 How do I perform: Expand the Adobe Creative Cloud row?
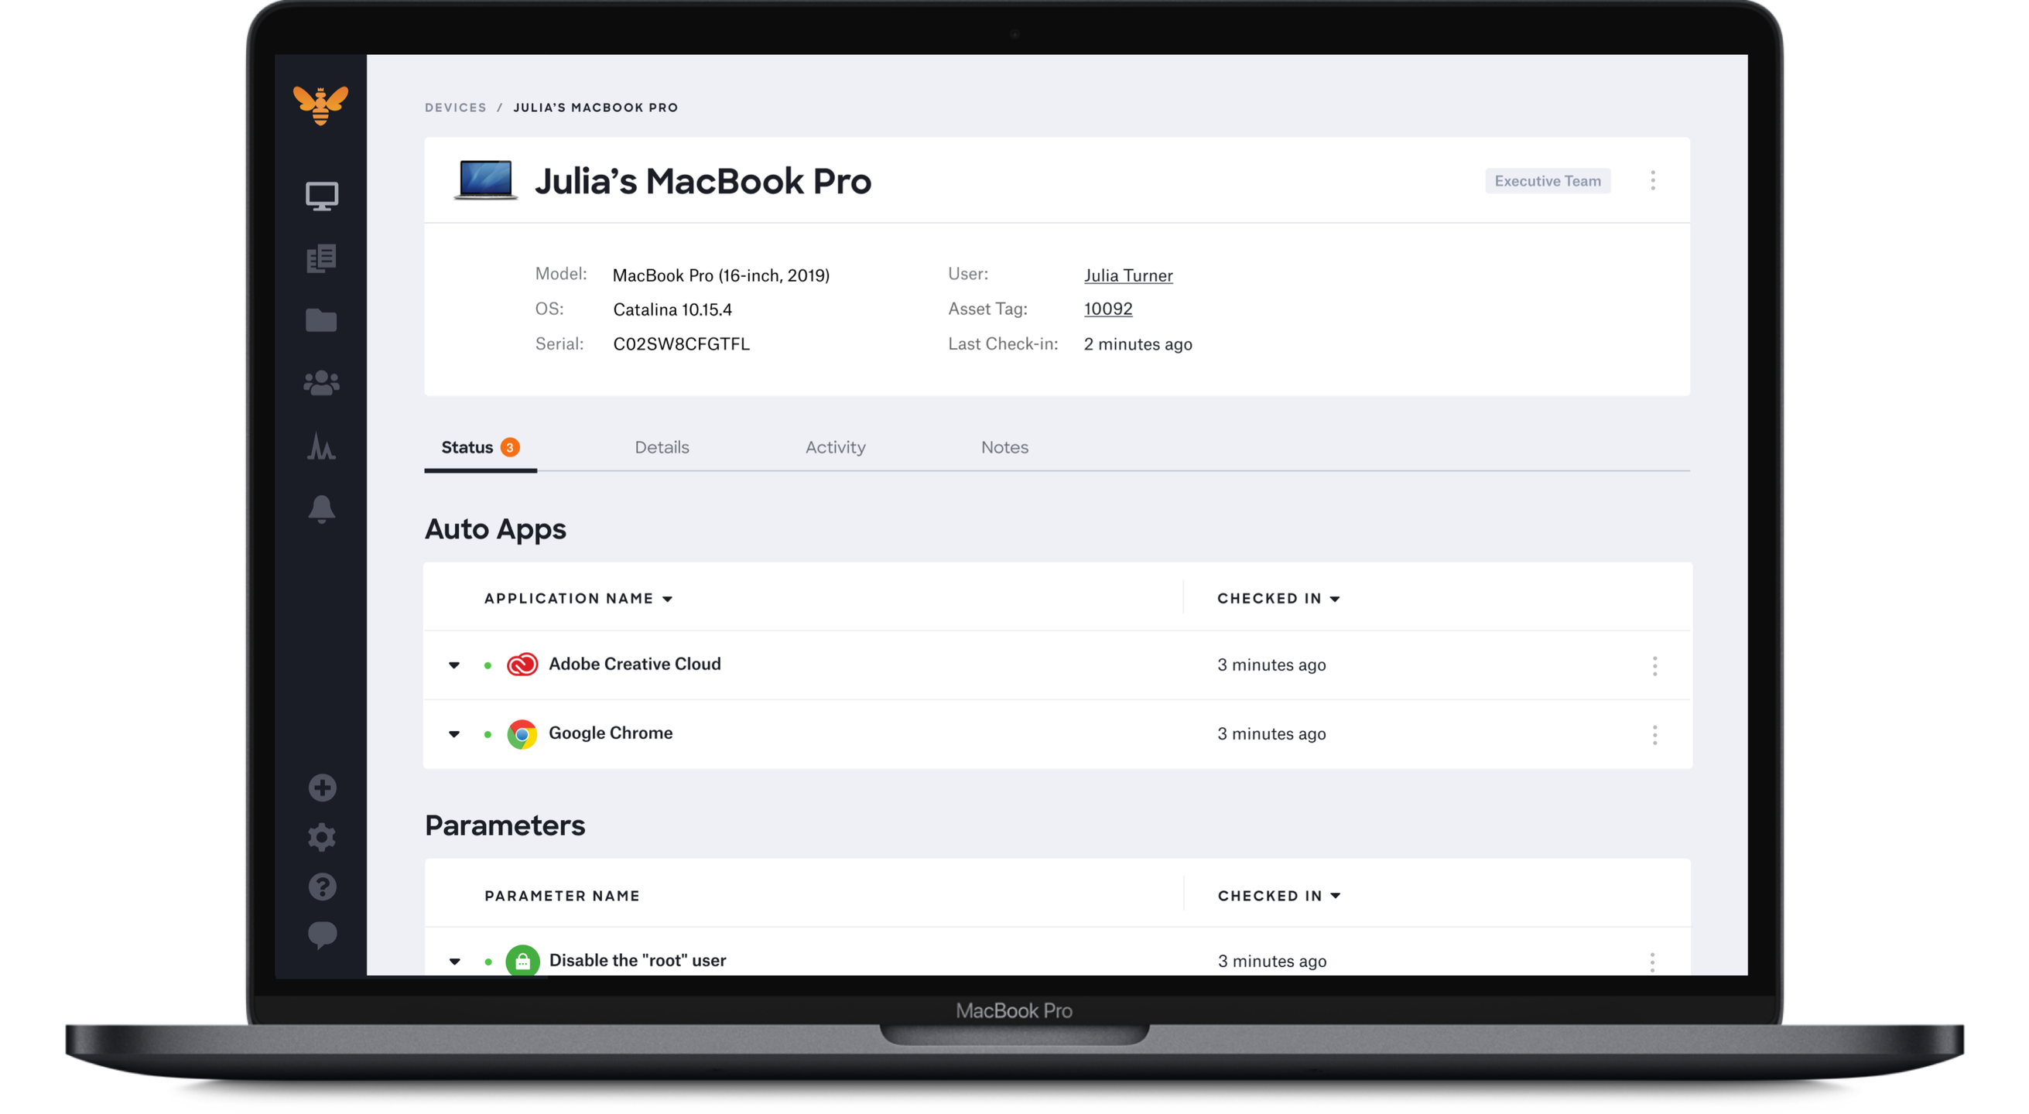pyautogui.click(x=454, y=665)
